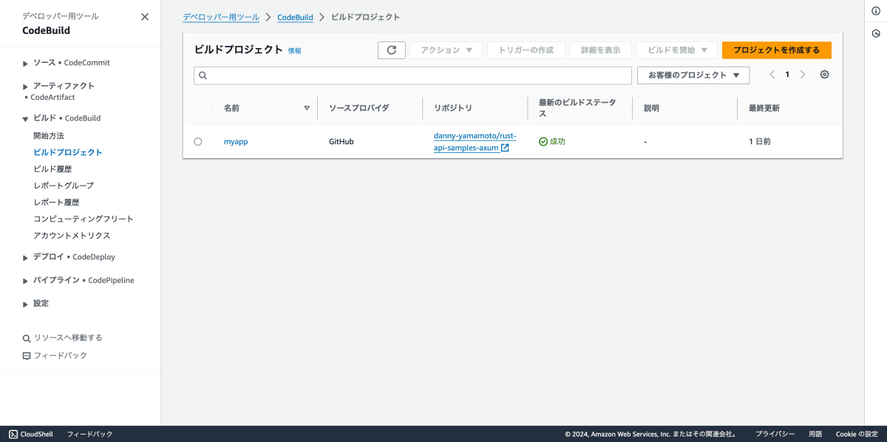Open the ビルドを開始 dropdown
Screen dimensions: 887x442
(x=676, y=50)
